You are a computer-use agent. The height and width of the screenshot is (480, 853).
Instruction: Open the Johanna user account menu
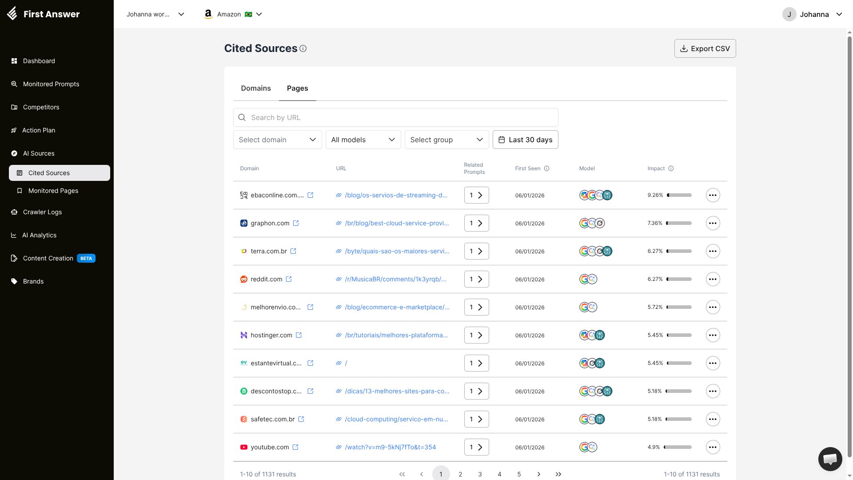[812, 14]
